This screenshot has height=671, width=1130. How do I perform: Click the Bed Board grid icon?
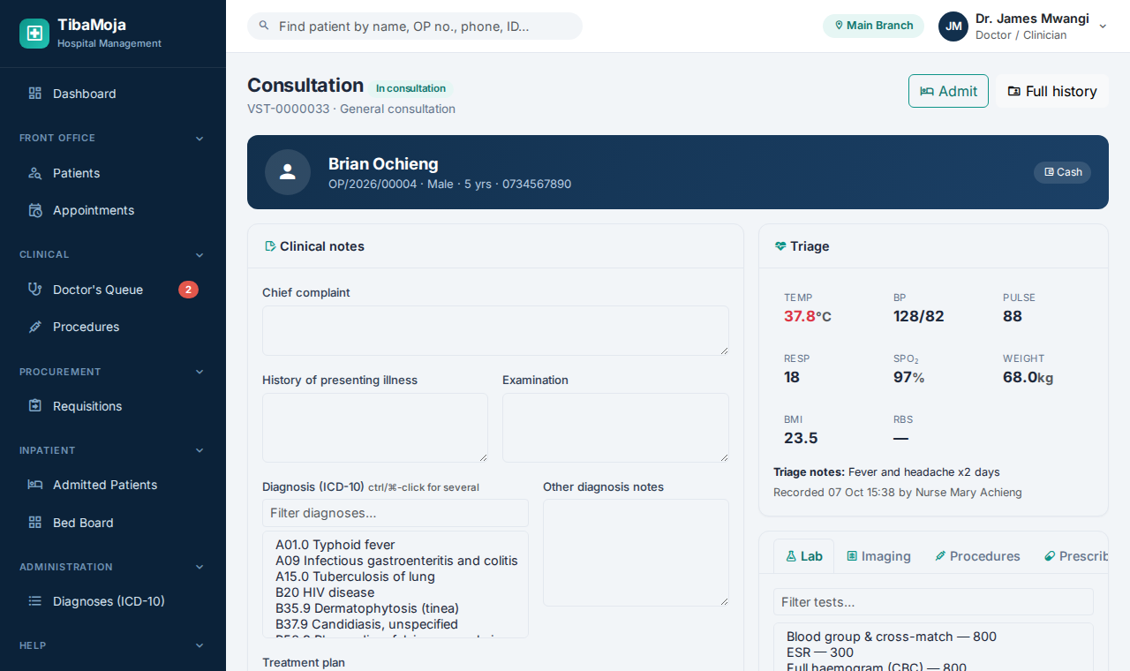pyautogui.click(x=35, y=523)
